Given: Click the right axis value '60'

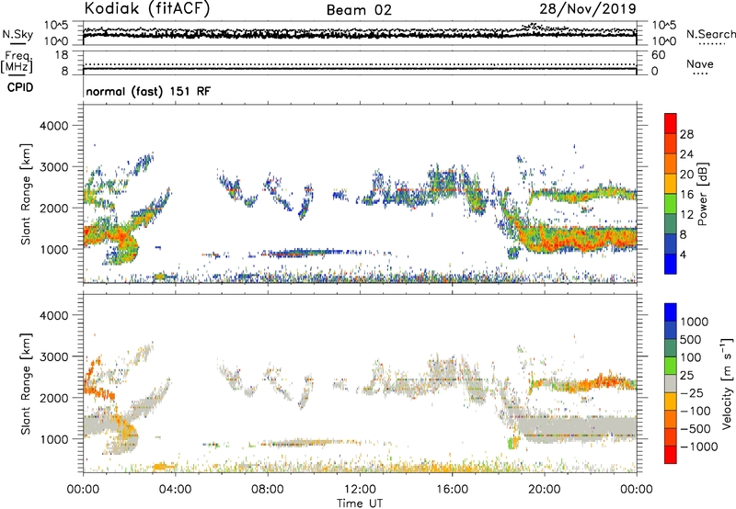Looking at the screenshot, I should [x=658, y=55].
